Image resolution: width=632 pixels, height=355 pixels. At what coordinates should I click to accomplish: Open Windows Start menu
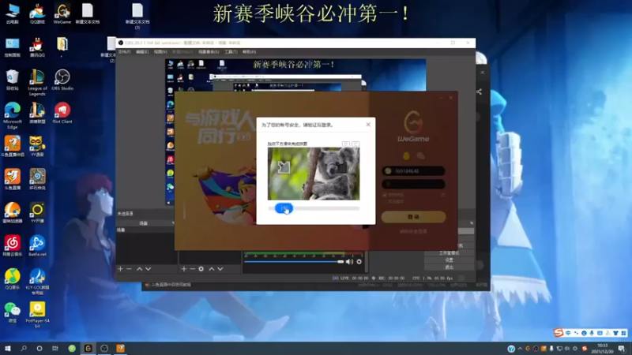pos(7,348)
